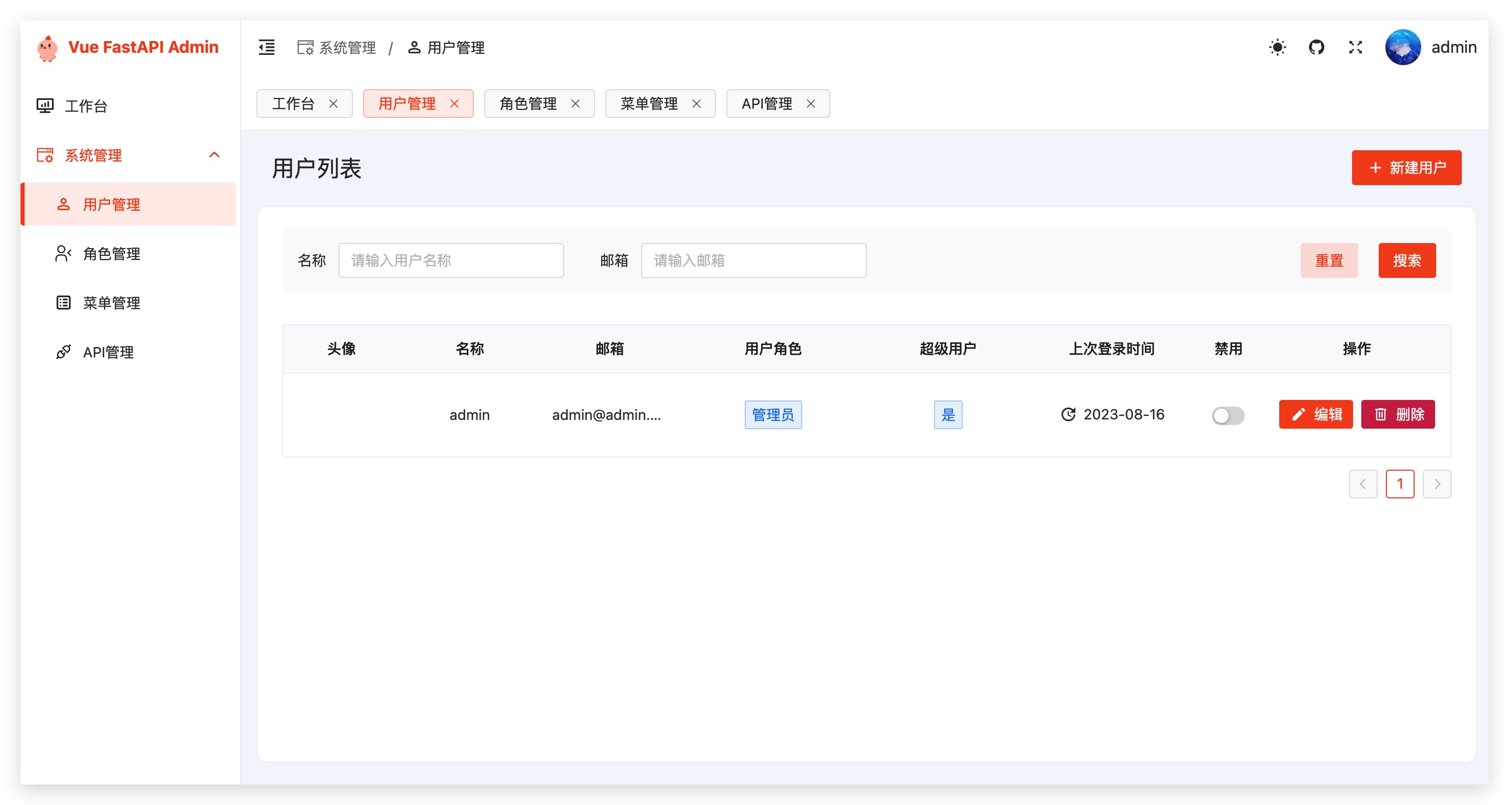Open 角色管理 in the sidebar

(111, 253)
